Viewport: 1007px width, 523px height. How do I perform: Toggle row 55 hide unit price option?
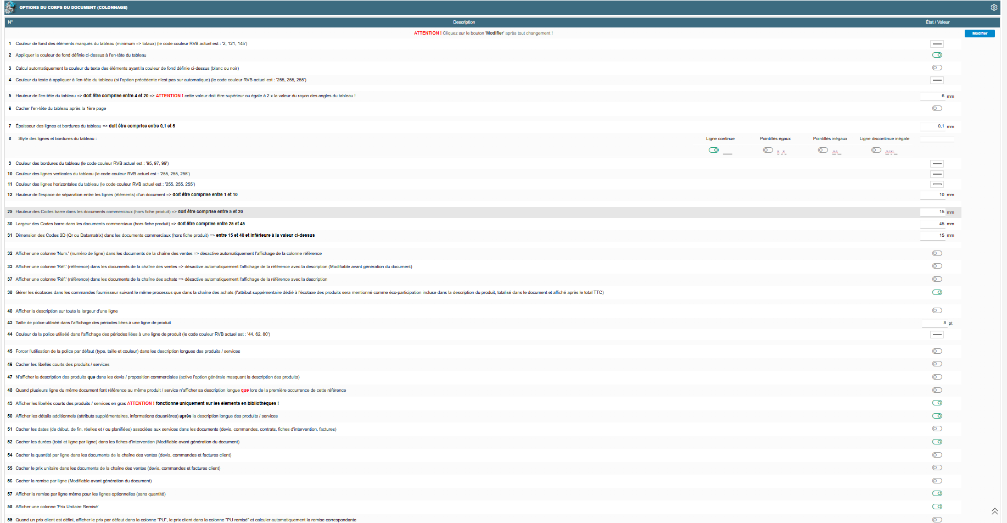click(937, 468)
